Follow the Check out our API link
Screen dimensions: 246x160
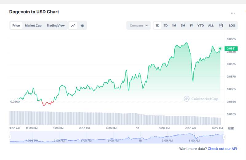222,149
